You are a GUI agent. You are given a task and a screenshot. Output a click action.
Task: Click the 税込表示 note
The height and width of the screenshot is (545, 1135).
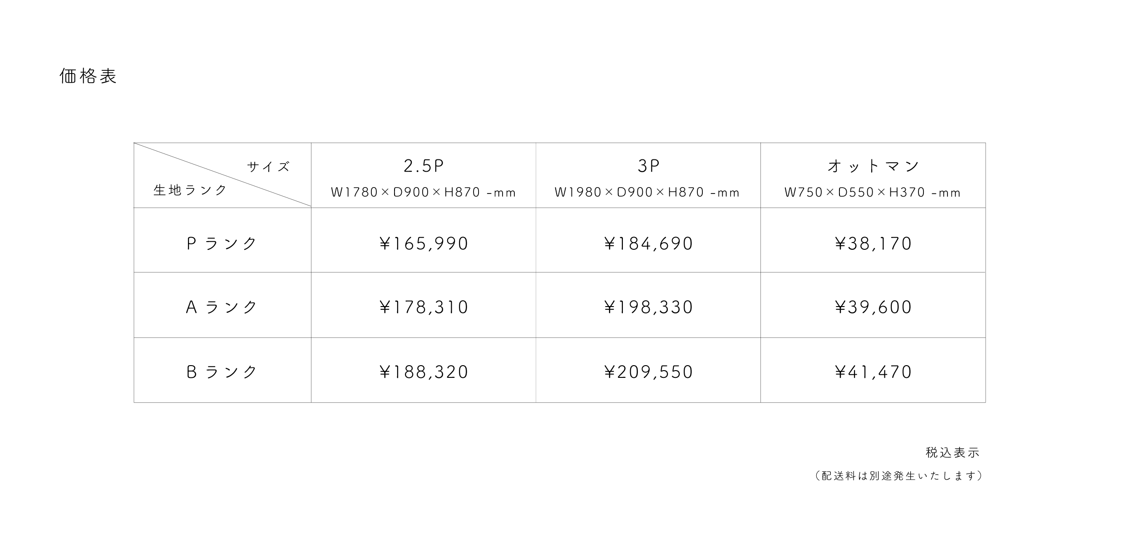point(952,453)
